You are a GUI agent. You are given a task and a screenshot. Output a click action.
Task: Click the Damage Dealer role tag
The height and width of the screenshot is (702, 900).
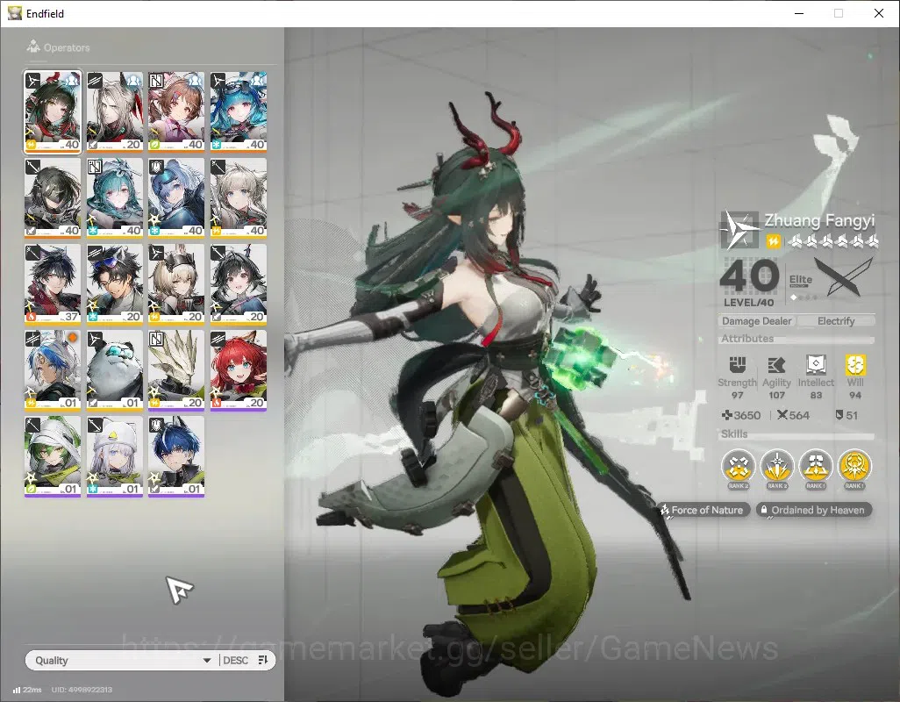click(x=756, y=321)
